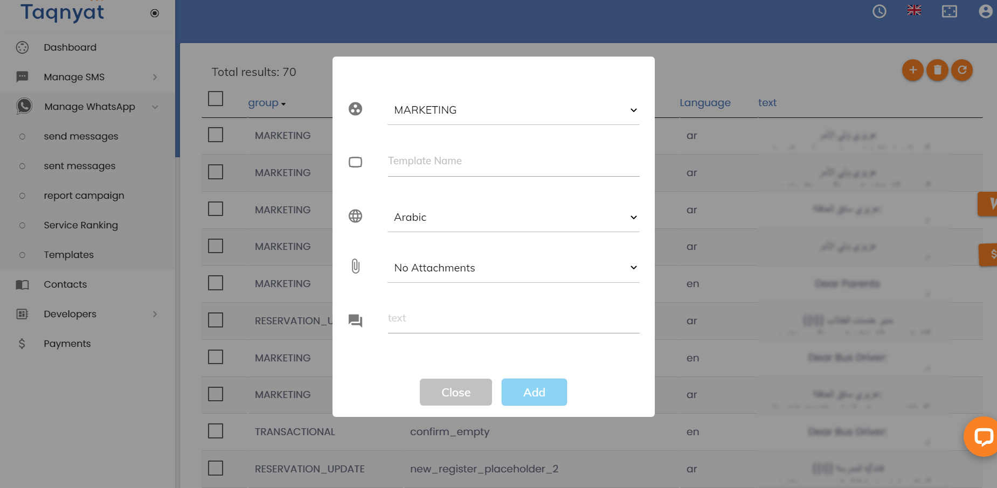Tick the checkbox for TRANSACTIONAL confirm_empty row

tap(216, 431)
